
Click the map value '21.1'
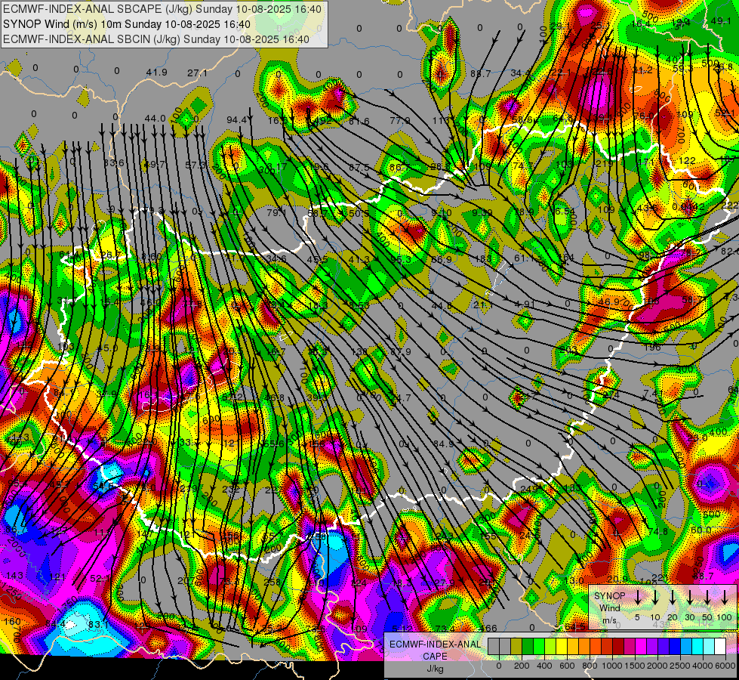(483, 305)
